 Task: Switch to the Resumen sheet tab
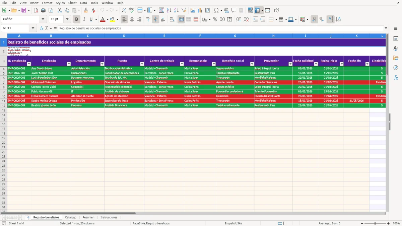coord(88,218)
